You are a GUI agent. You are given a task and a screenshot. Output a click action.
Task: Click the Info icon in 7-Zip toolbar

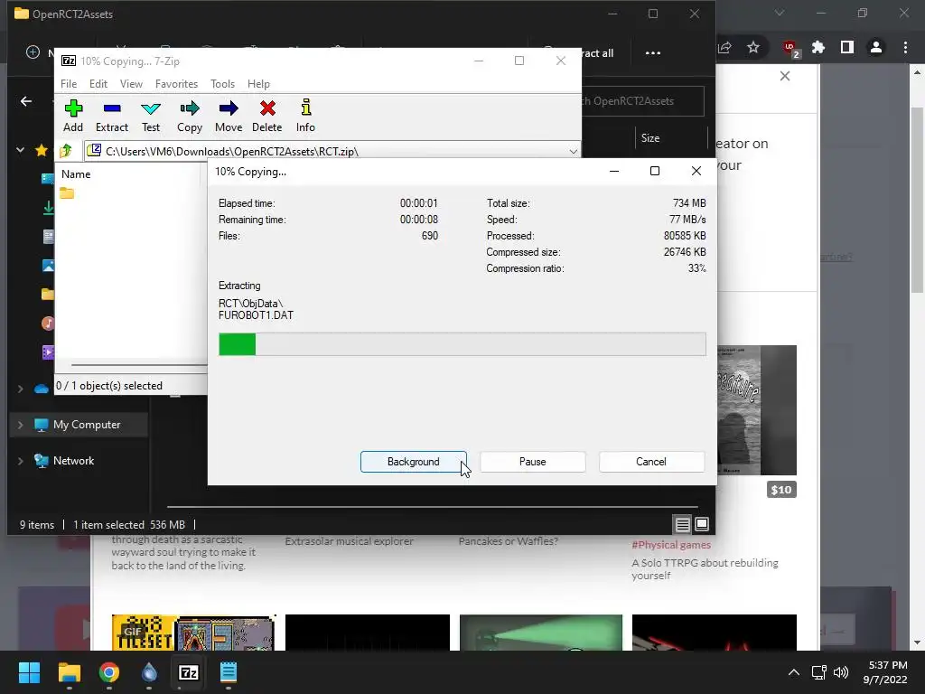[305, 116]
